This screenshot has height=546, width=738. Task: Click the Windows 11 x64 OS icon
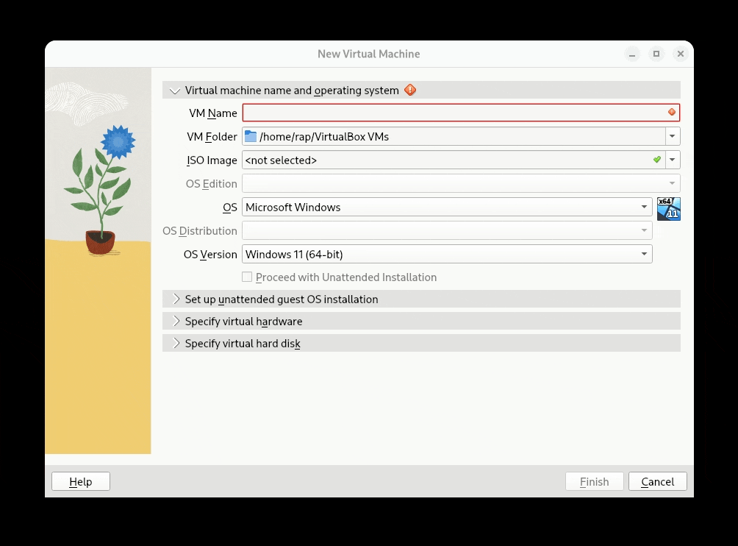coord(668,208)
